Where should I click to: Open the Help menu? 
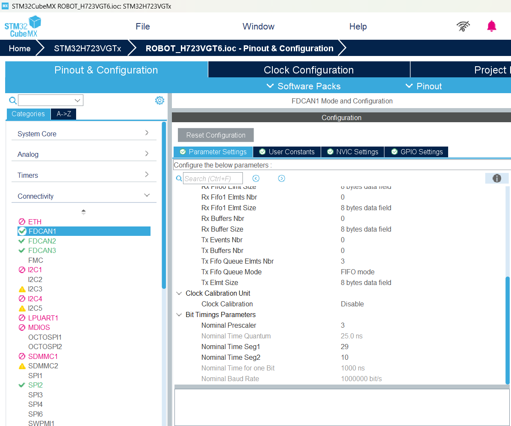[358, 26]
